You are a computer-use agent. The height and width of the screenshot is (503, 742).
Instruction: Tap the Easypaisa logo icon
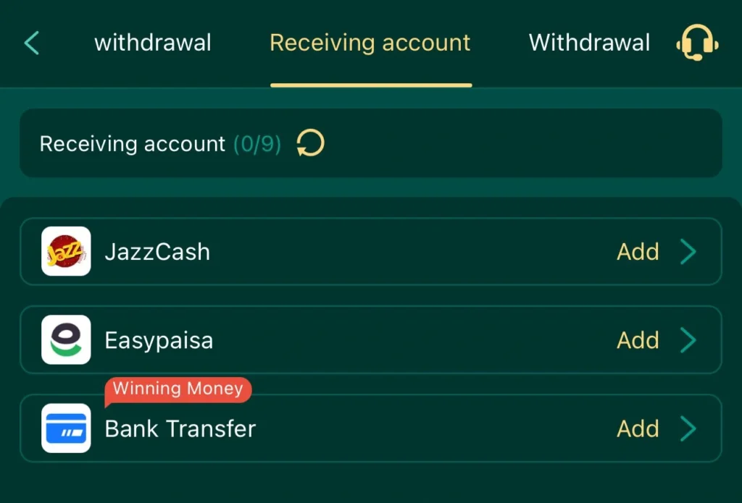64,340
